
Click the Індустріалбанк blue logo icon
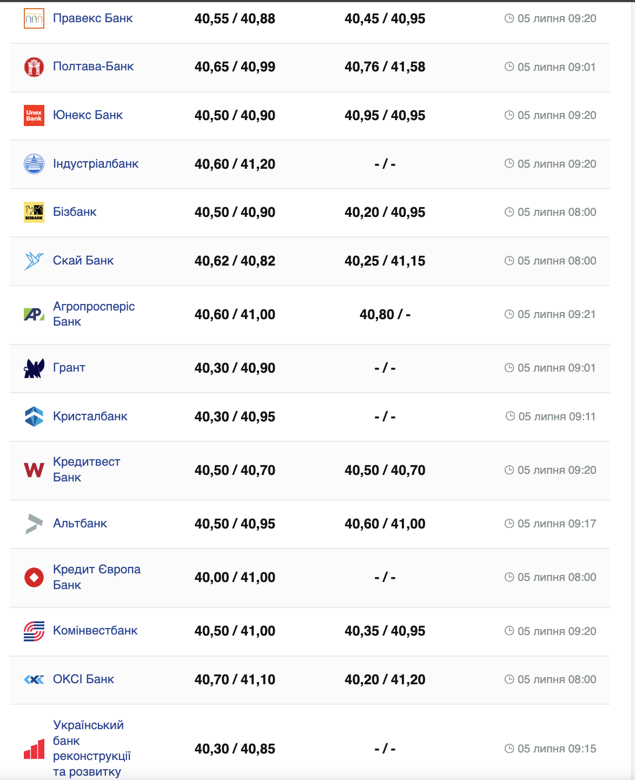[x=34, y=164]
